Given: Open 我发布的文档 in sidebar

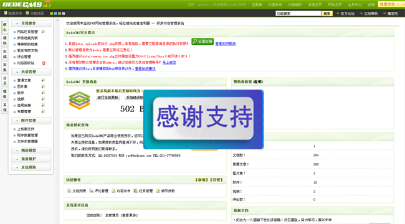Looking at the screenshot, I should pyautogui.click(x=27, y=50).
